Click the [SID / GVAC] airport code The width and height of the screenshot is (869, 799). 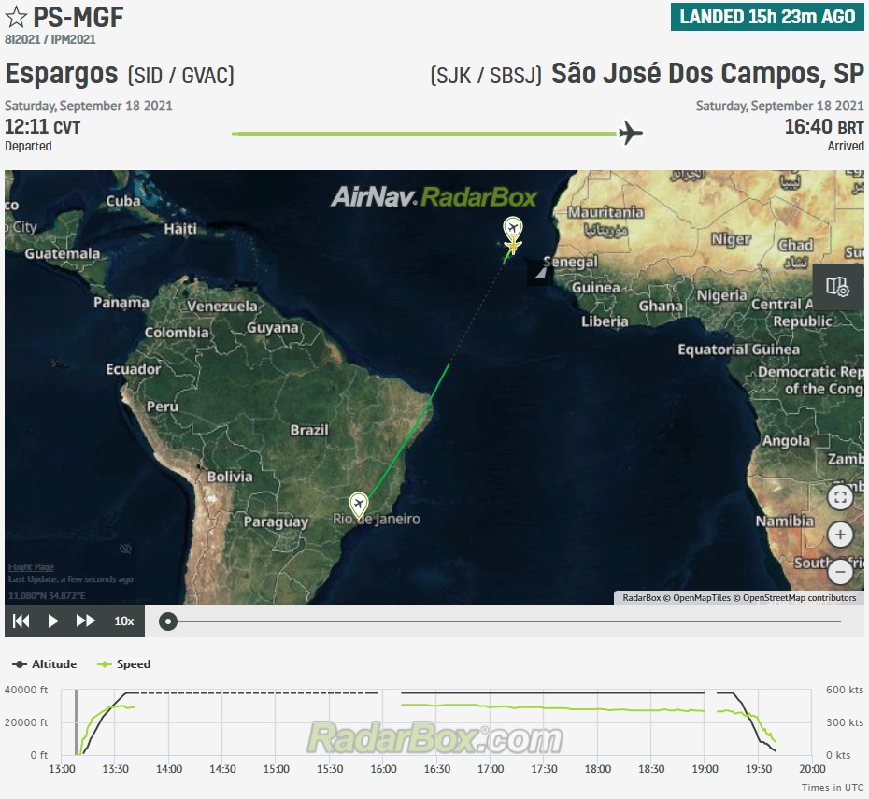[181, 76]
